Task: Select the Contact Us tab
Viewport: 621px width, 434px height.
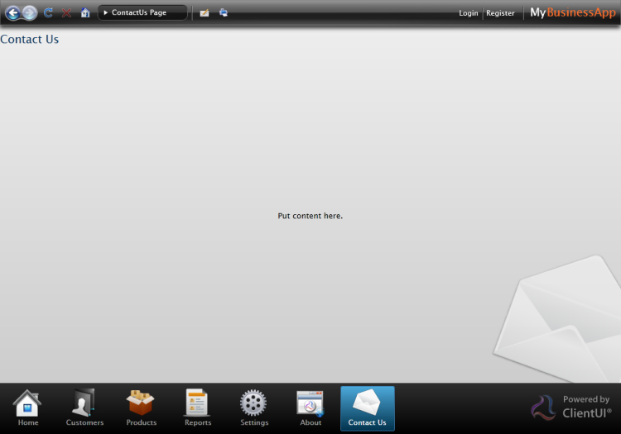Action: click(368, 408)
